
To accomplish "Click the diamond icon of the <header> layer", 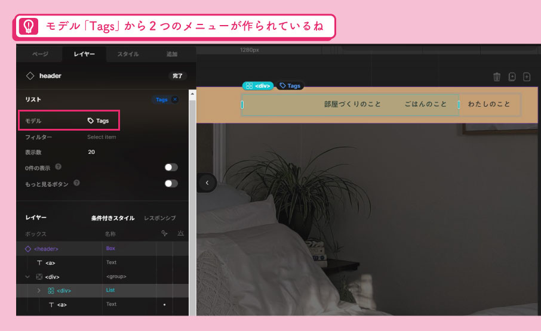I will coord(28,249).
